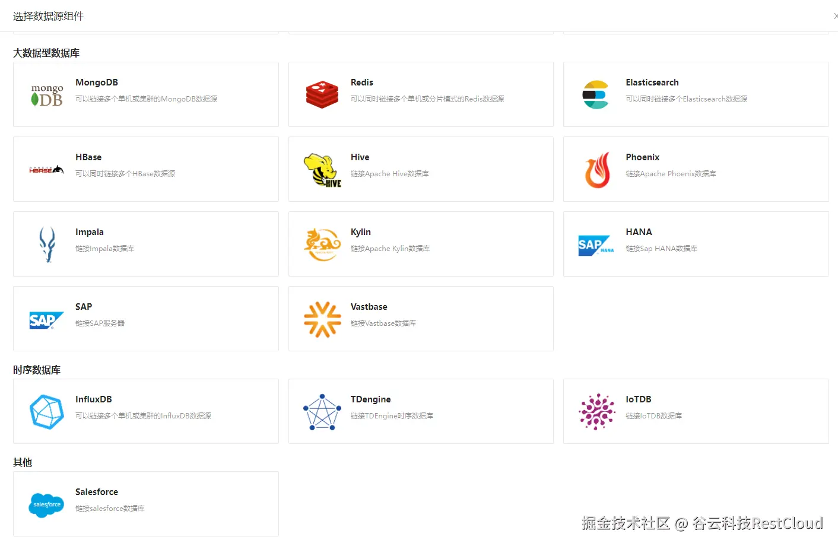Pick the Impala card title

coord(90,232)
